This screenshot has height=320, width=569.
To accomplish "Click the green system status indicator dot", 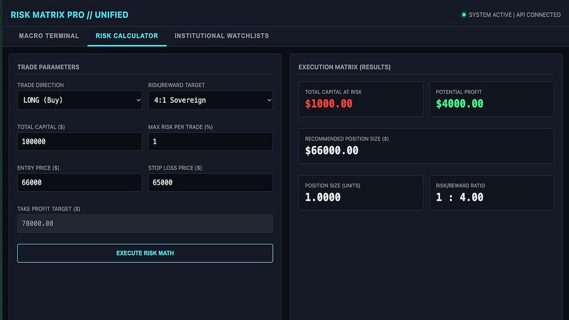I will pyautogui.click(x=464, y=15).
